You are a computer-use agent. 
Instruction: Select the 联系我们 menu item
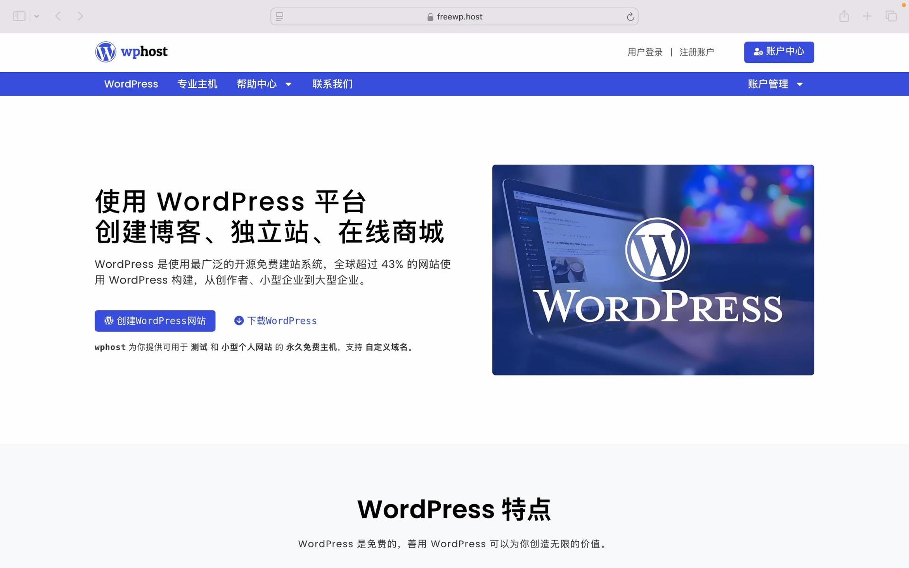[x=332, y=84]
